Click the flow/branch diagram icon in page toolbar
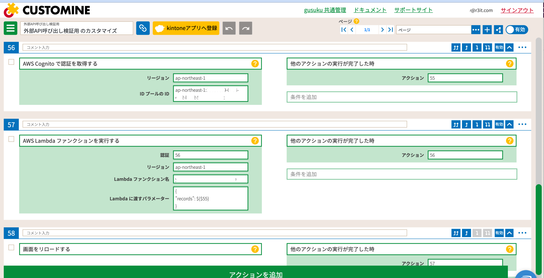 click(x=498, y=29)
